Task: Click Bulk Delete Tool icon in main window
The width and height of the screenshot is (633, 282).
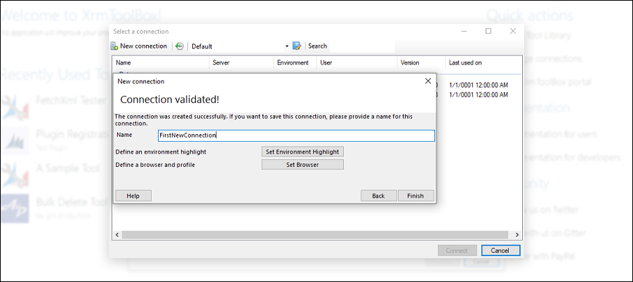Action: coord(15,208)
